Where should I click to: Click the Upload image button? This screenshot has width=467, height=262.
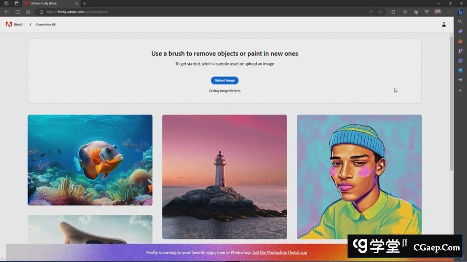(225, 80)
